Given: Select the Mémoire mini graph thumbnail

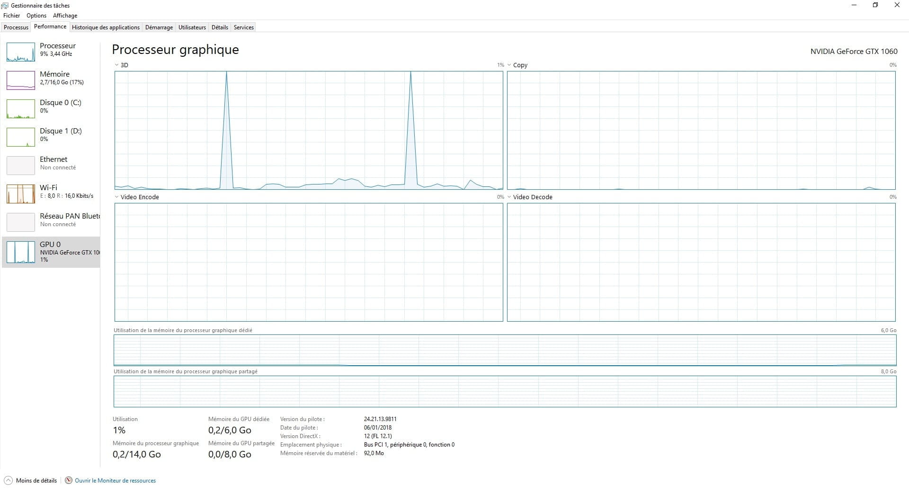Looking at the screenshot, I should 21,80.
